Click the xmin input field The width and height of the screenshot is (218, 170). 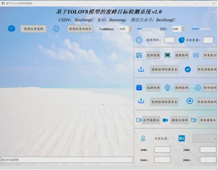coord(163,150)
